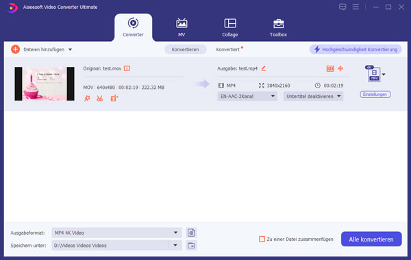Viewport: 411px width, 260px height.
Task: Select the Konvertiert sub-tab
Action: (x=227, y=49)
